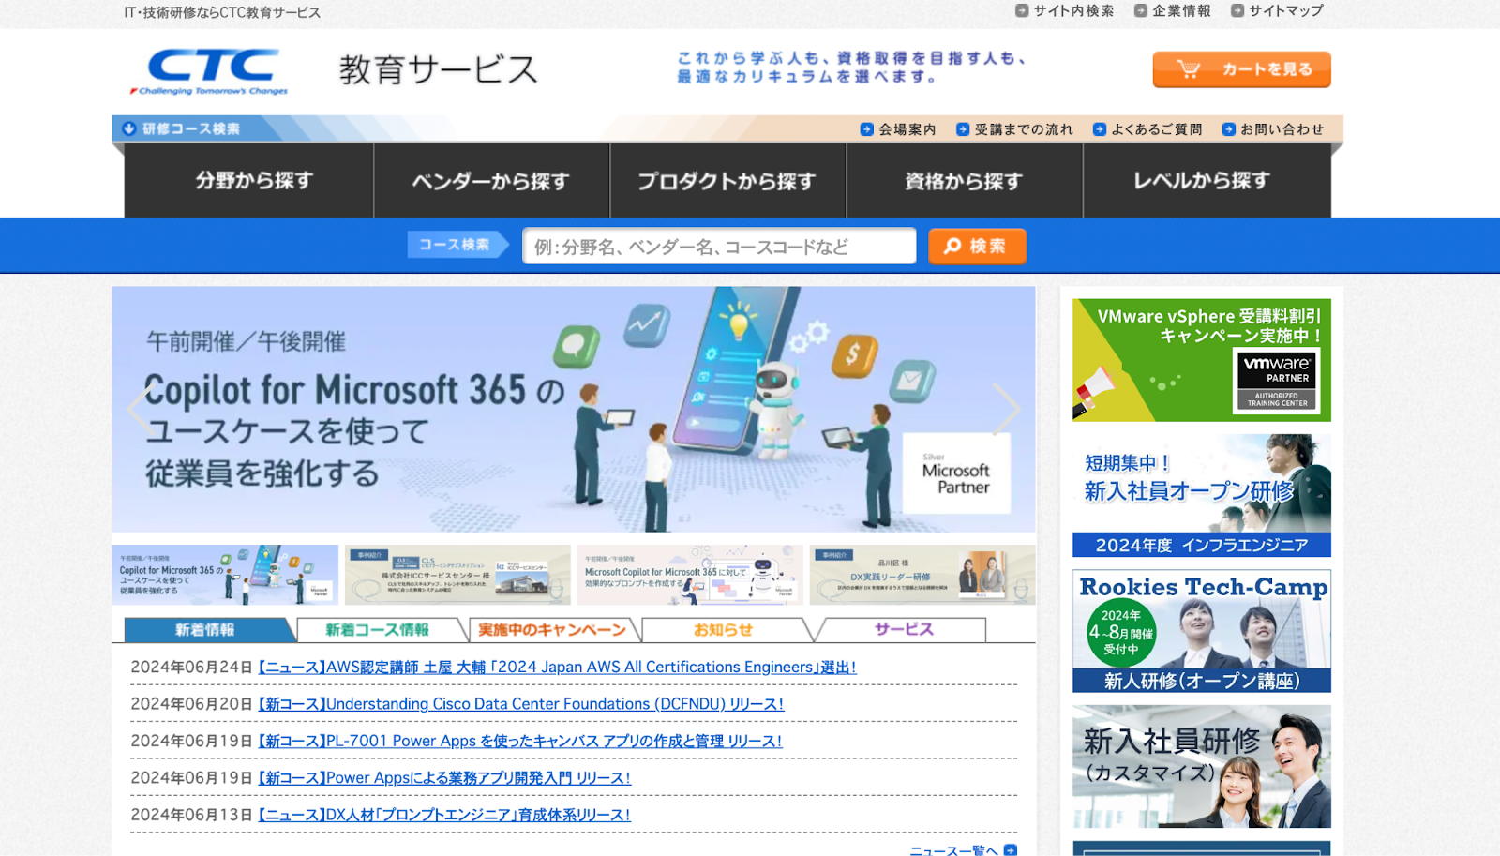Image resolution: width=1500 pixels, height=856 pixels.
Task: Click the orange 検索 button
Action: click(x=977, y=246)
